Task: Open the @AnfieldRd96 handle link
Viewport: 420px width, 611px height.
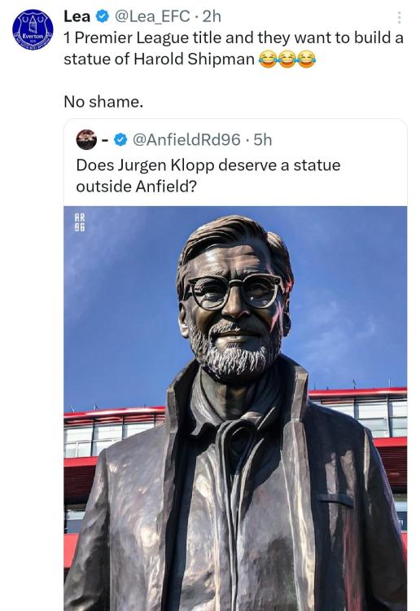Action: (186, 140)
